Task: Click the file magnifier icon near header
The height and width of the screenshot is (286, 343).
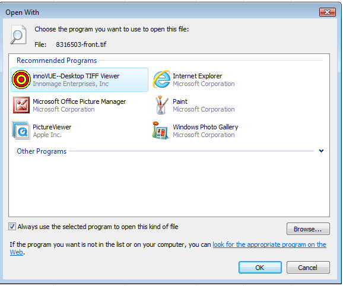Action: coord(18,35)
